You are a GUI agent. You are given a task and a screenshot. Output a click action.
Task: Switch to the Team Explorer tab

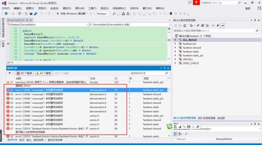(206, 118)
